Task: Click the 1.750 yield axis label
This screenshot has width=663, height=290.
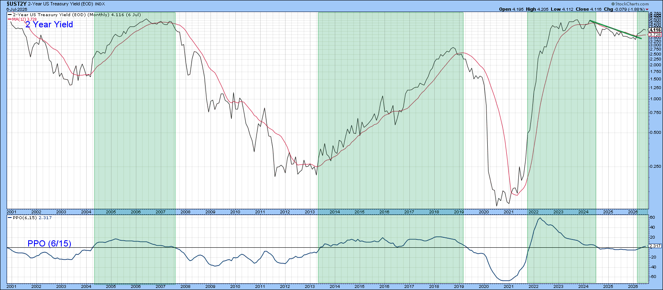Action: tap(655, 71)
